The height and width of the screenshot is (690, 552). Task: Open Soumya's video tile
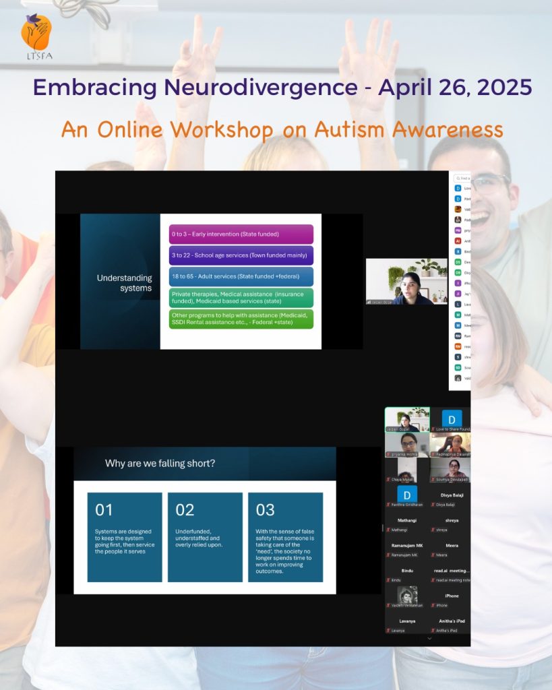[450, 470]
